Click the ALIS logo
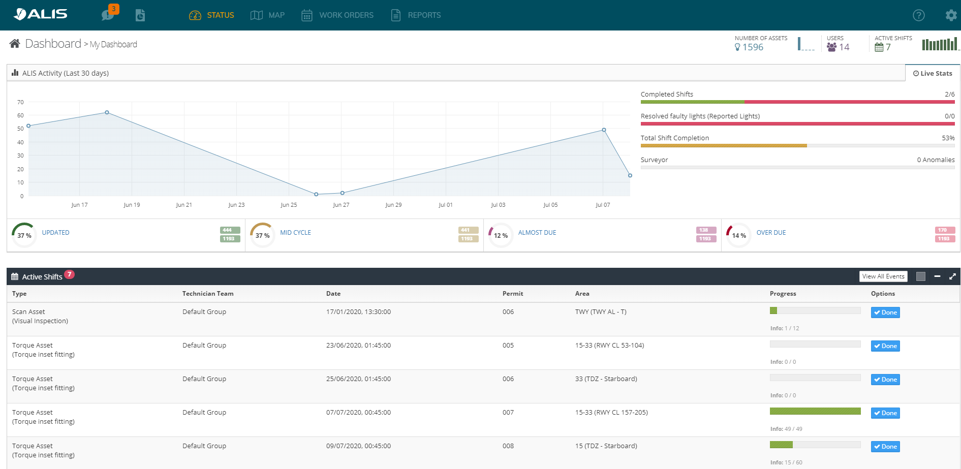This screenshot has height=469, width=961. pos(41,14)
